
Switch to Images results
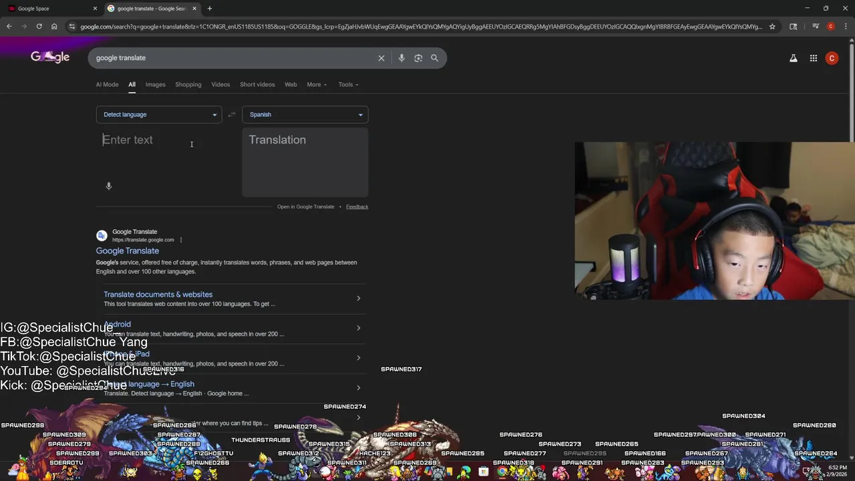(x=156, y=85)
